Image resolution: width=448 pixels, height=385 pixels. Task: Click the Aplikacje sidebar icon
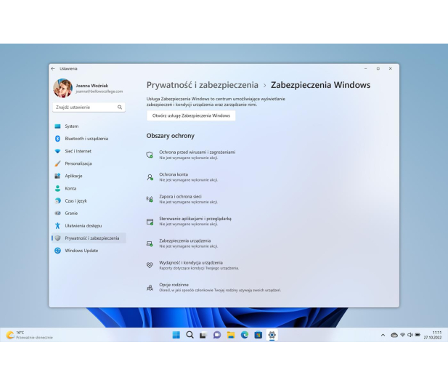57,176
